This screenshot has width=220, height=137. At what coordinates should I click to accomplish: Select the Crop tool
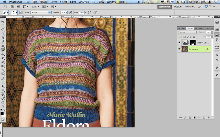(3, 38)
